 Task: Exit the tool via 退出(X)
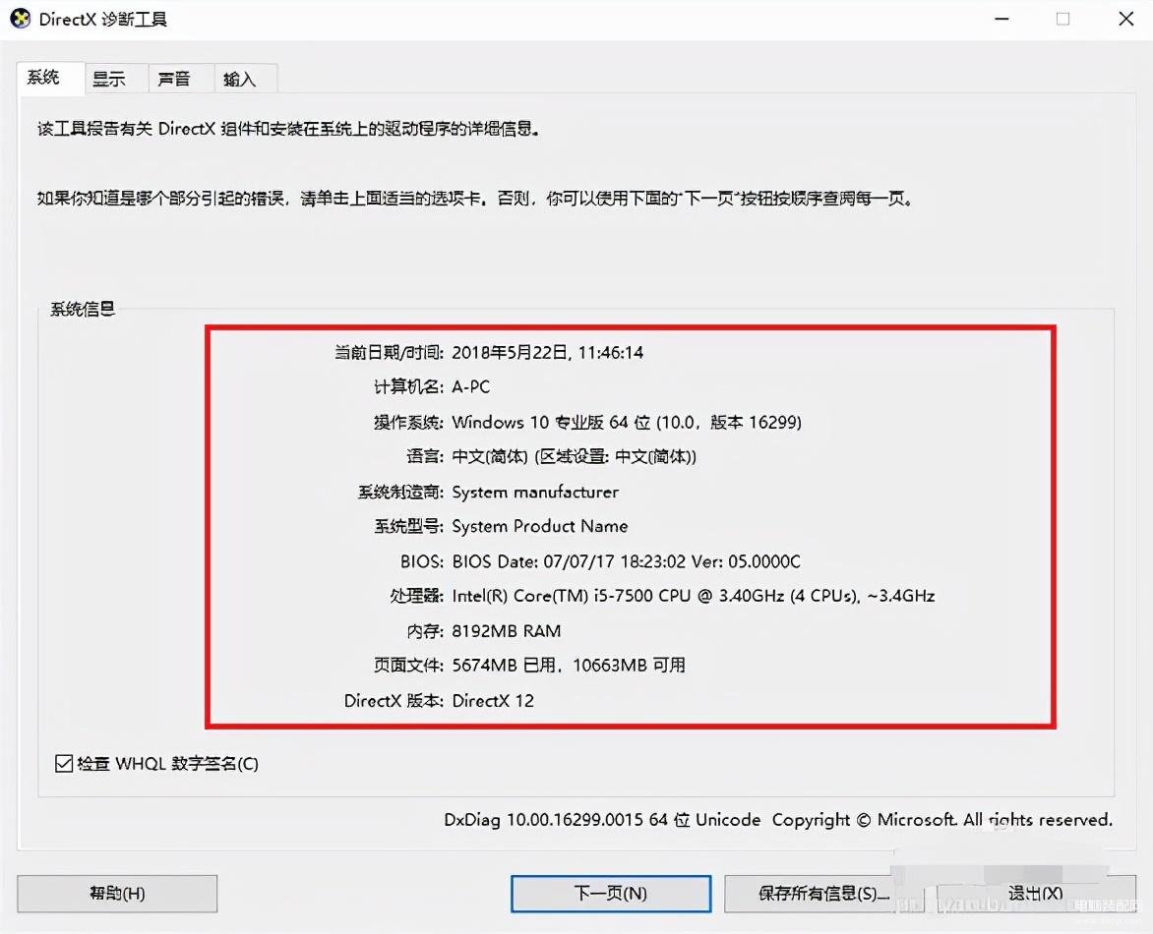(1036, 893)
